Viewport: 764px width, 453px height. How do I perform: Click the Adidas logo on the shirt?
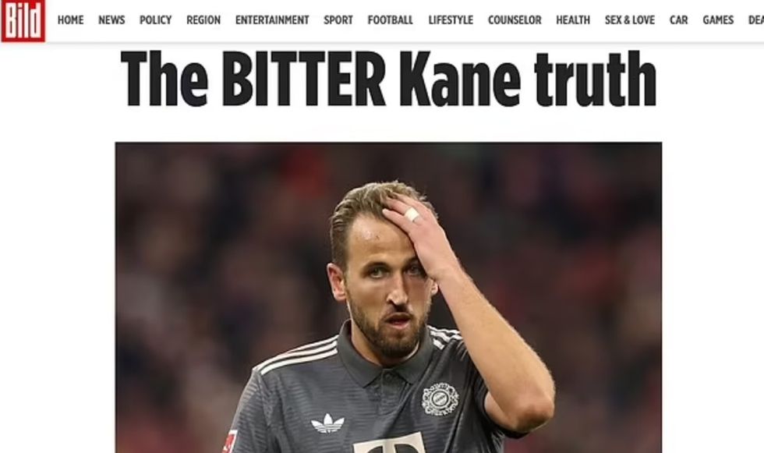pyautogui.click(x=327, y=423)
